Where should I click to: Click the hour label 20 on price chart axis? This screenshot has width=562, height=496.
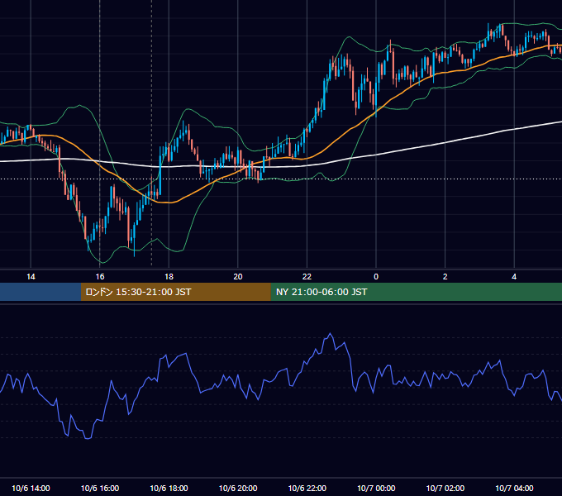click(x=238, y=277)
